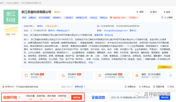This screenshot has height=102, width=176.
Task: Open 关联企业2家 link
Action: (x=52, y=26)
